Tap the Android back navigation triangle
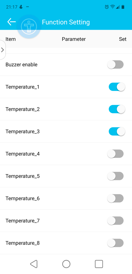The height and width of the screenshot is (274, 132). point(34,264)
